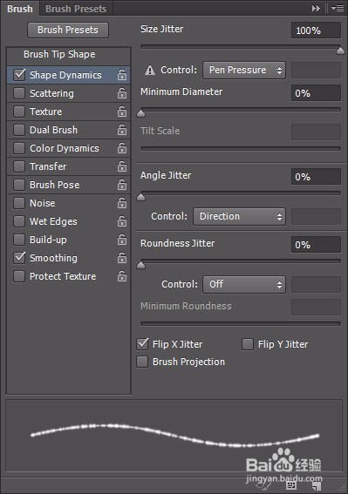Open the Direction angle control dropdown

pyautogui.click(x=240, y=216)
